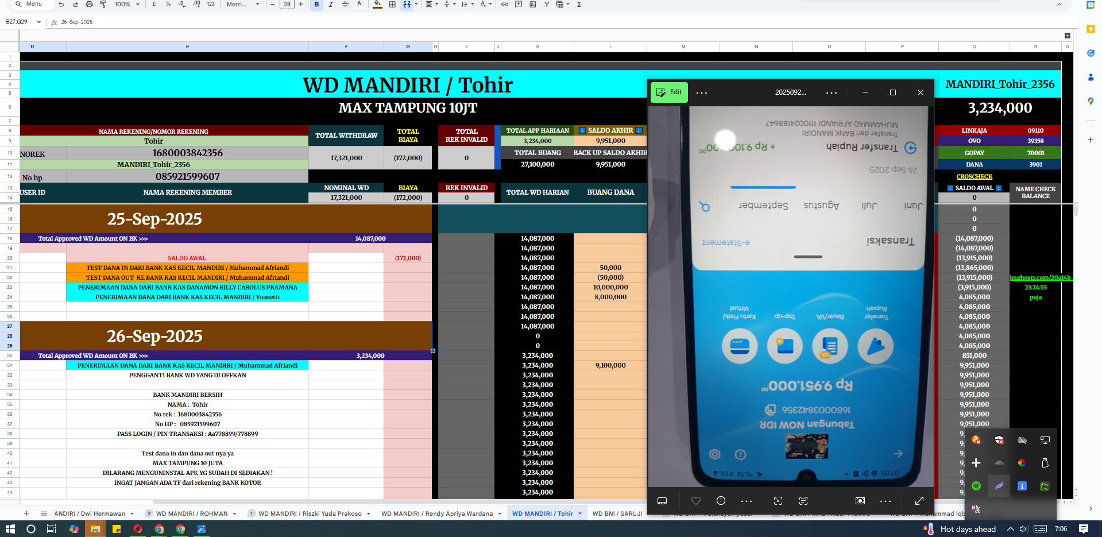Open the text color picker
This screenshot has height=537, width=1102.
pyautogui.click(x=359, y=4)
